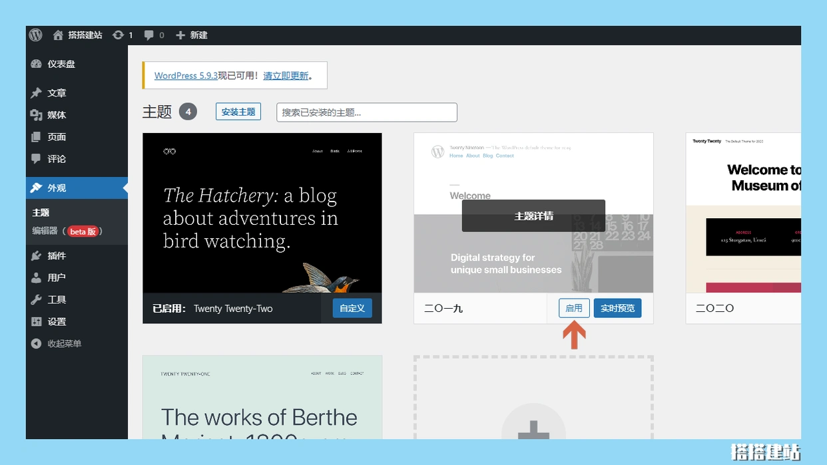
Task: Click the WordPress logo icon
Action: (36, 35)
